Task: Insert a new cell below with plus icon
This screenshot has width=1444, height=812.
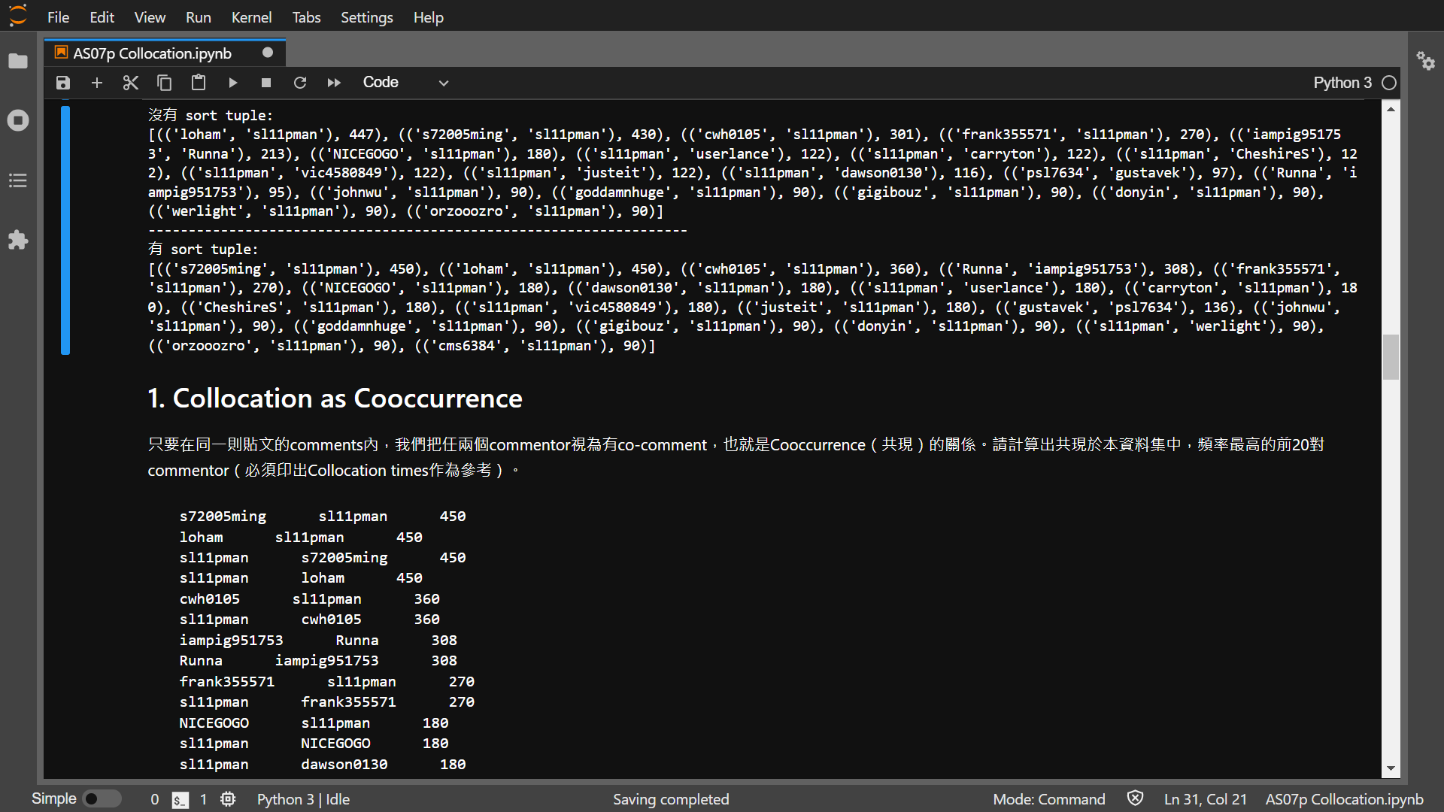Action: click(x=96, y=83)
